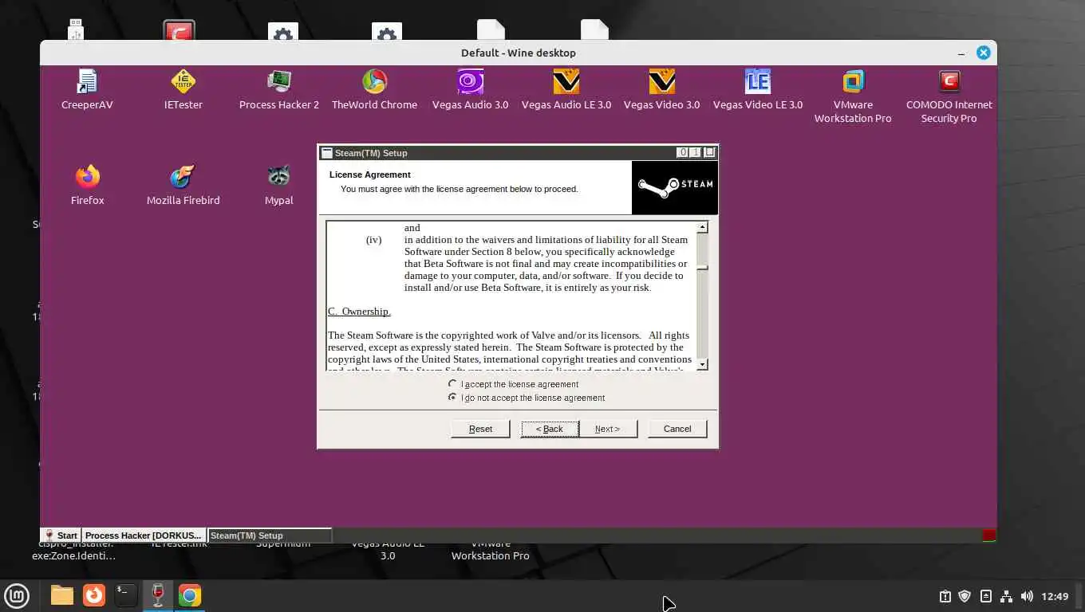
Task: Click the shield security tray icon
Action: pyautogui.click(x=965, y=596)
